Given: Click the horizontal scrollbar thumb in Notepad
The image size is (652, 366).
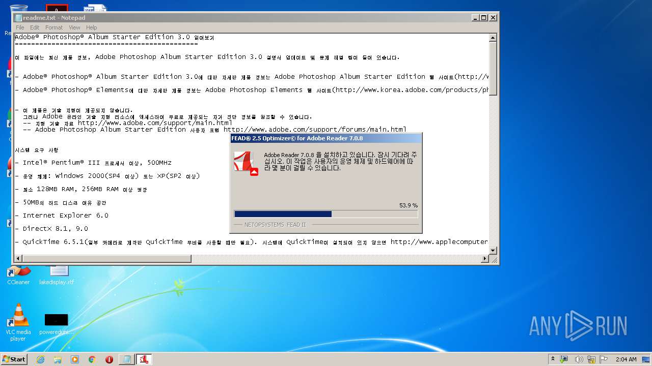Looking at the screenshot, I should [107, 258].
